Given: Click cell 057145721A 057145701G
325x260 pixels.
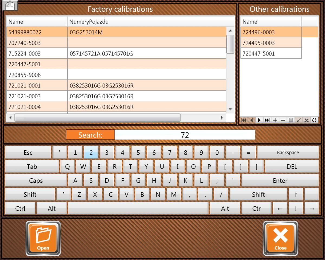Looking at the screenshot, I should point(147,54).
